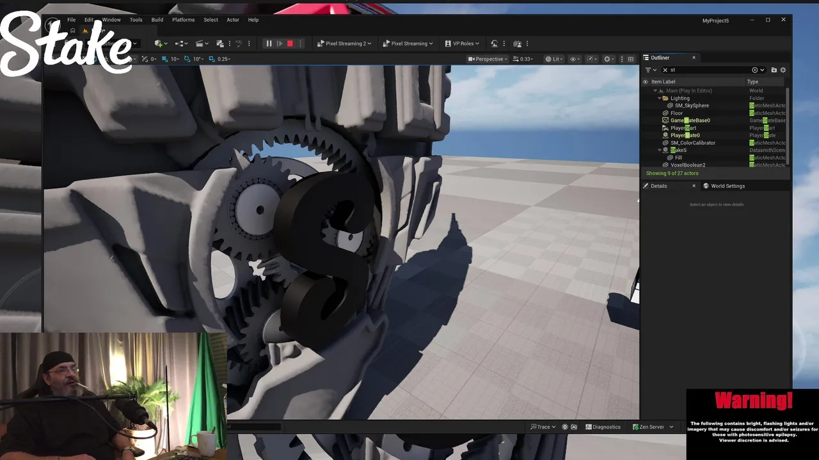Open the VP Roles dropdown

coord(462,43)
